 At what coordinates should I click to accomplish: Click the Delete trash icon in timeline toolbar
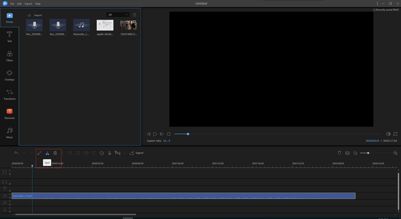pos(55,153)
